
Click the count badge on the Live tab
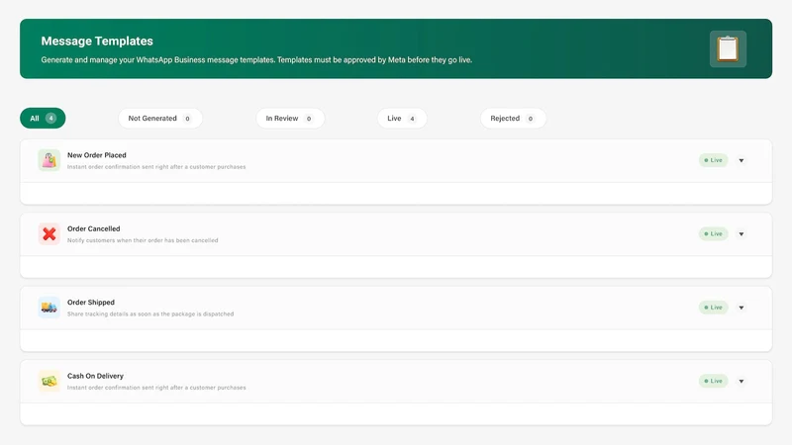(x=412, y=119)
